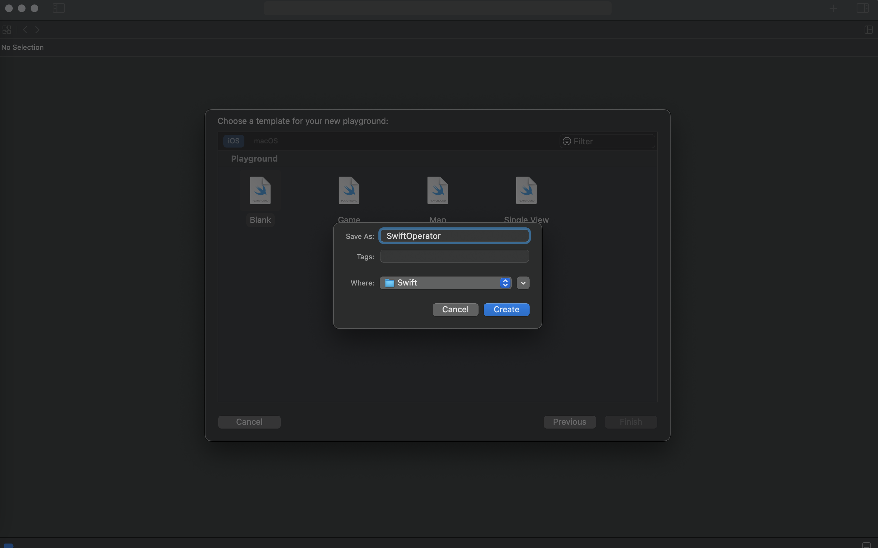The image size is (878, 548).
Task: Click the Save As name field
Action: (x=454, y=236)
